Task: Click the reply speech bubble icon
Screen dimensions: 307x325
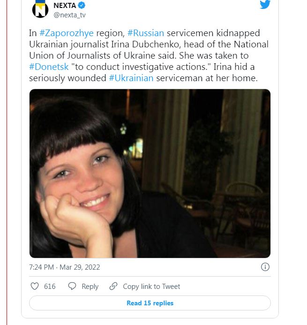Action: pyautogui.click(x=72, y=286)
